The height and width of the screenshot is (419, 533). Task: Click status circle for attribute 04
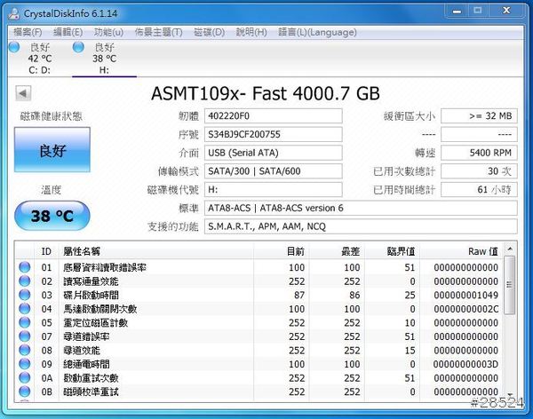[25, 309]
